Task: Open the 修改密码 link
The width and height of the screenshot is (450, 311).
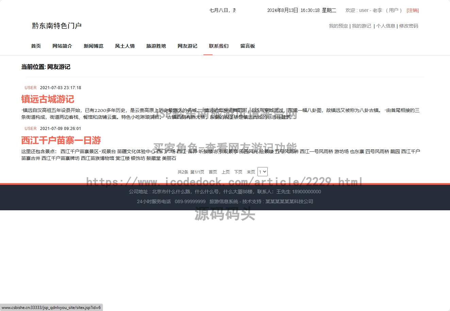Action: click(x=409, y=26)
